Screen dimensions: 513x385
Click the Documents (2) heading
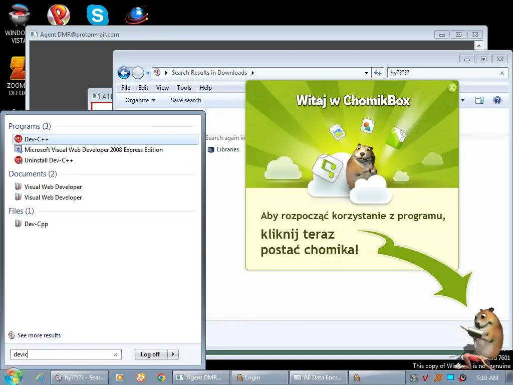[33, 173]
